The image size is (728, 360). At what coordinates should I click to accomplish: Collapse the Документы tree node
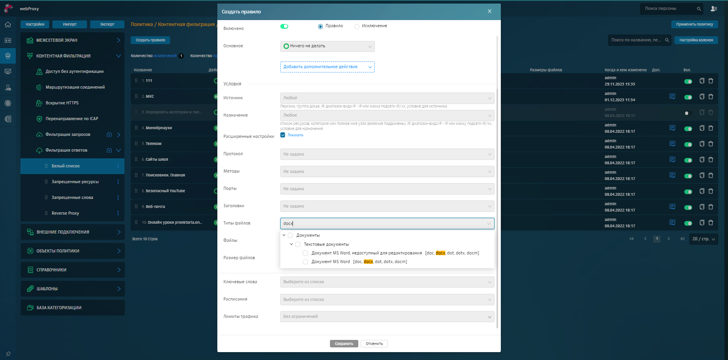pos(284,235)
